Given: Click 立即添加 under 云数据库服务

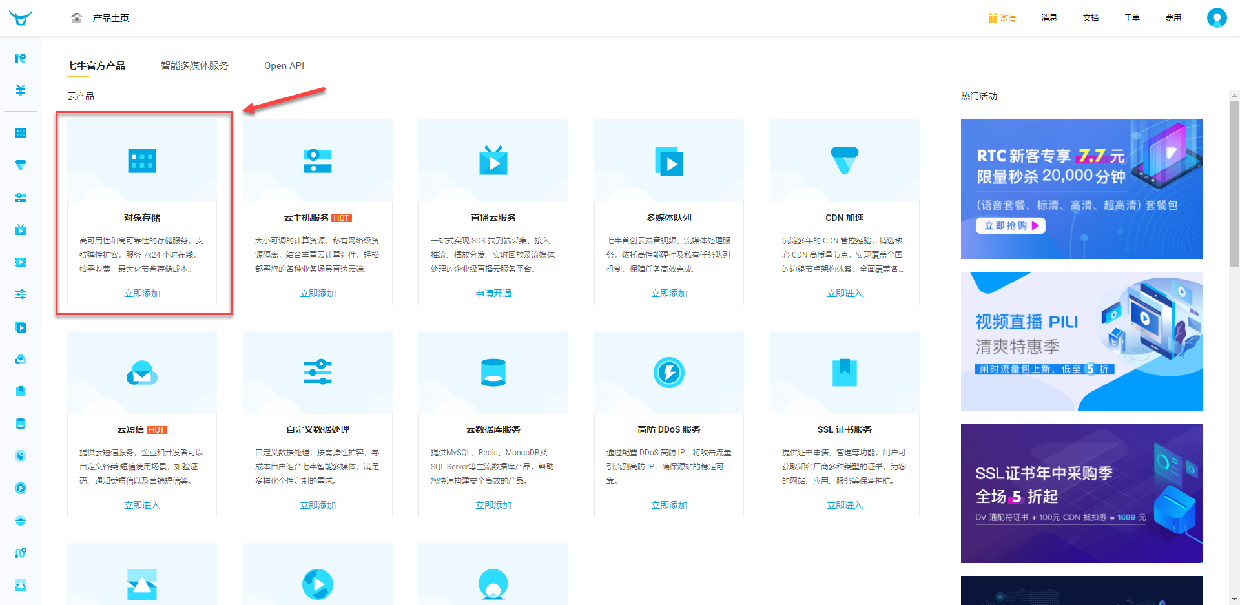Looking at the screenshot, I should [x=493, y=505].
